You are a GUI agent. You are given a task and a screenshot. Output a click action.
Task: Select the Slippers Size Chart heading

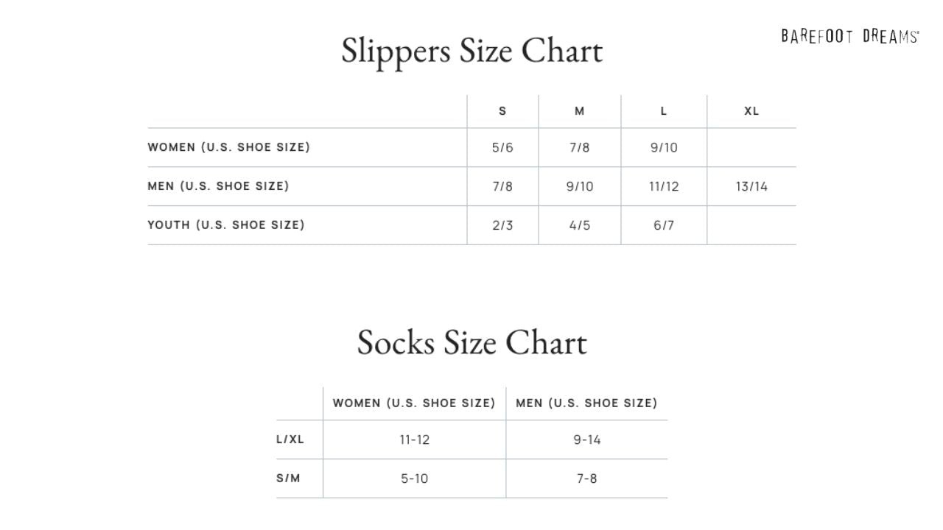(472, 52)
